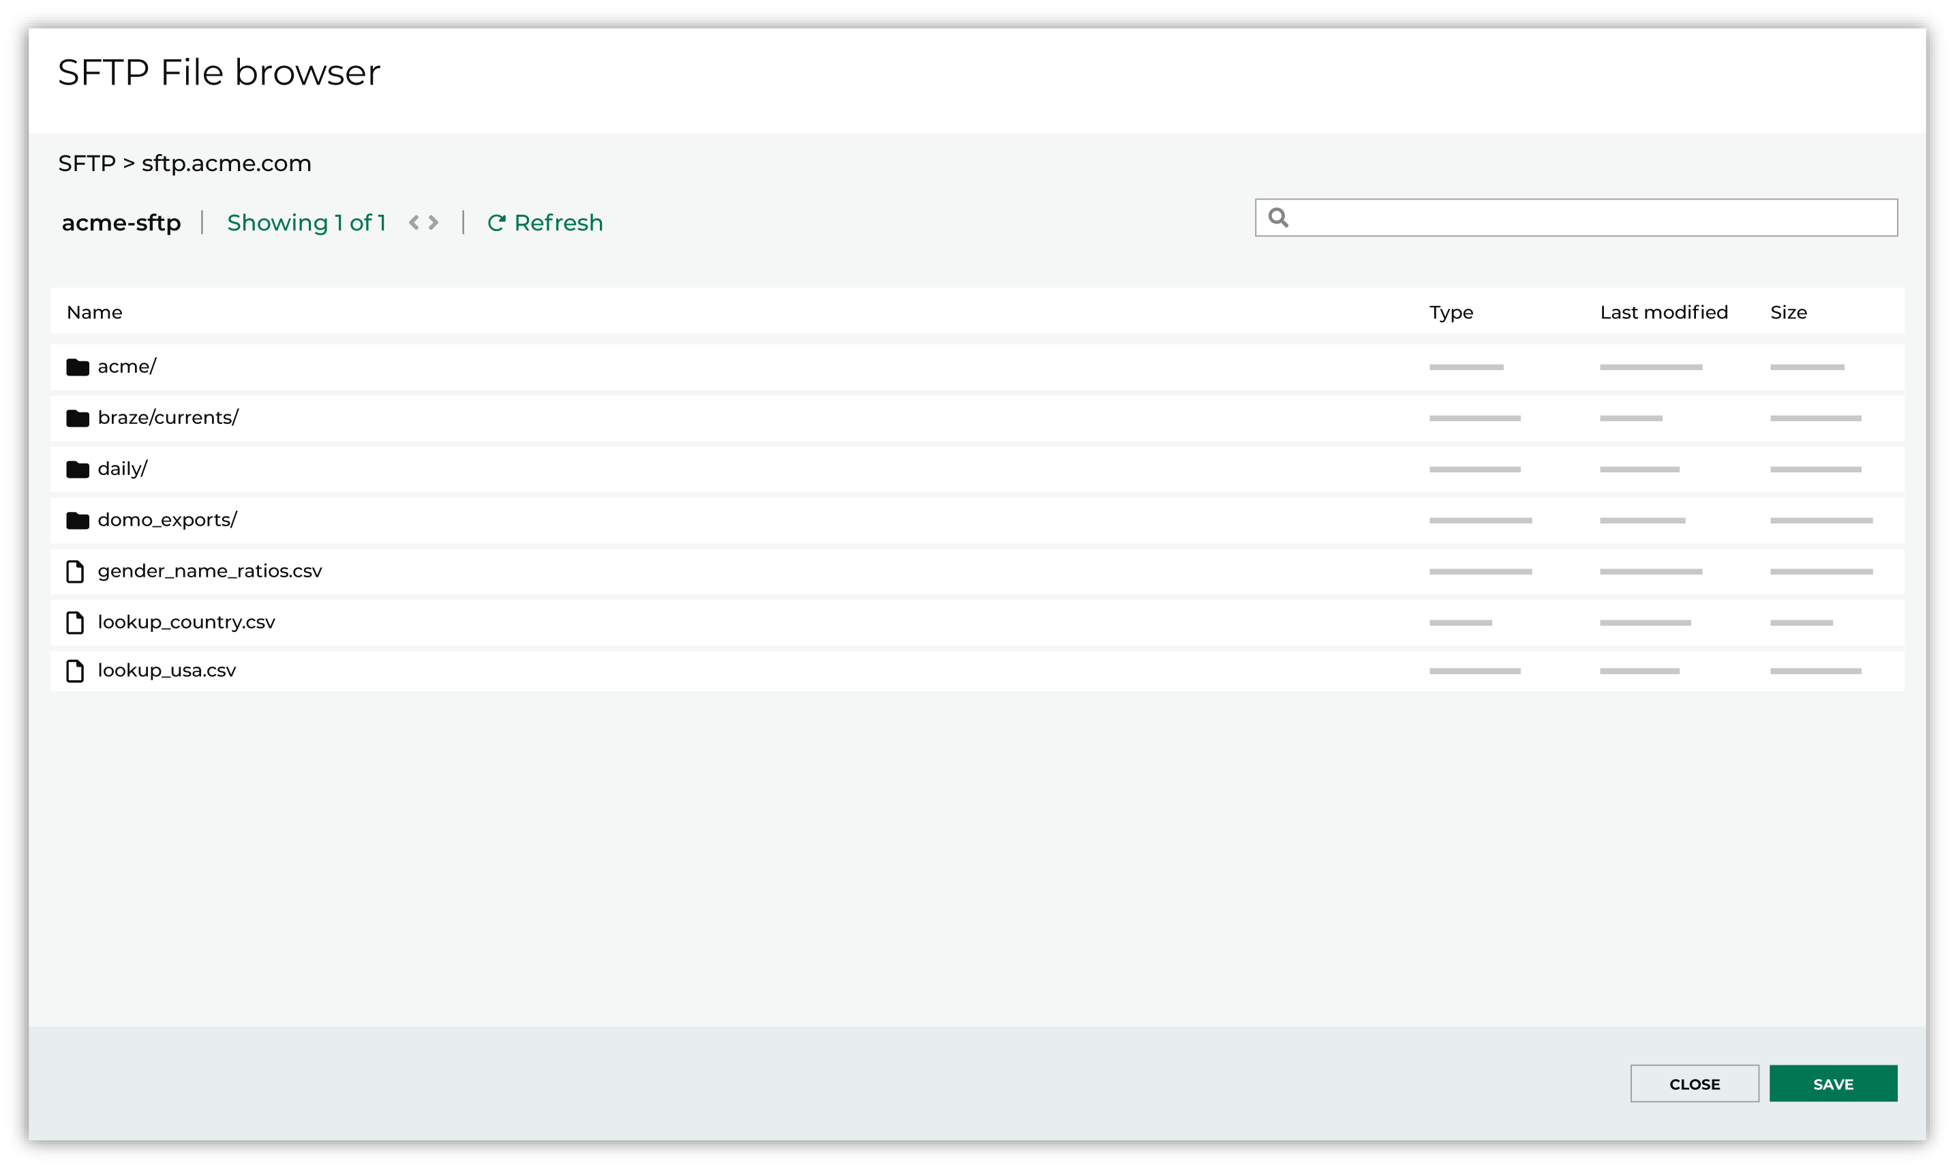
Task: Click the Last modified column header
Action: tap(1663, 311)
